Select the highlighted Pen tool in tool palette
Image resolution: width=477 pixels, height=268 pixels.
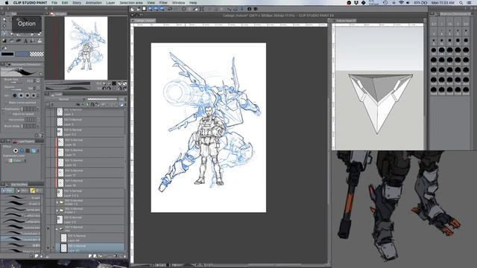coord(4,33)
